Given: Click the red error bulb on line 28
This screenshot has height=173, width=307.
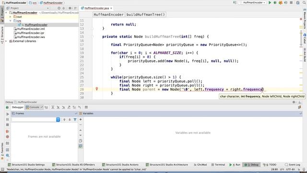Looking at the screenshot, I should (x=97, y=89).
